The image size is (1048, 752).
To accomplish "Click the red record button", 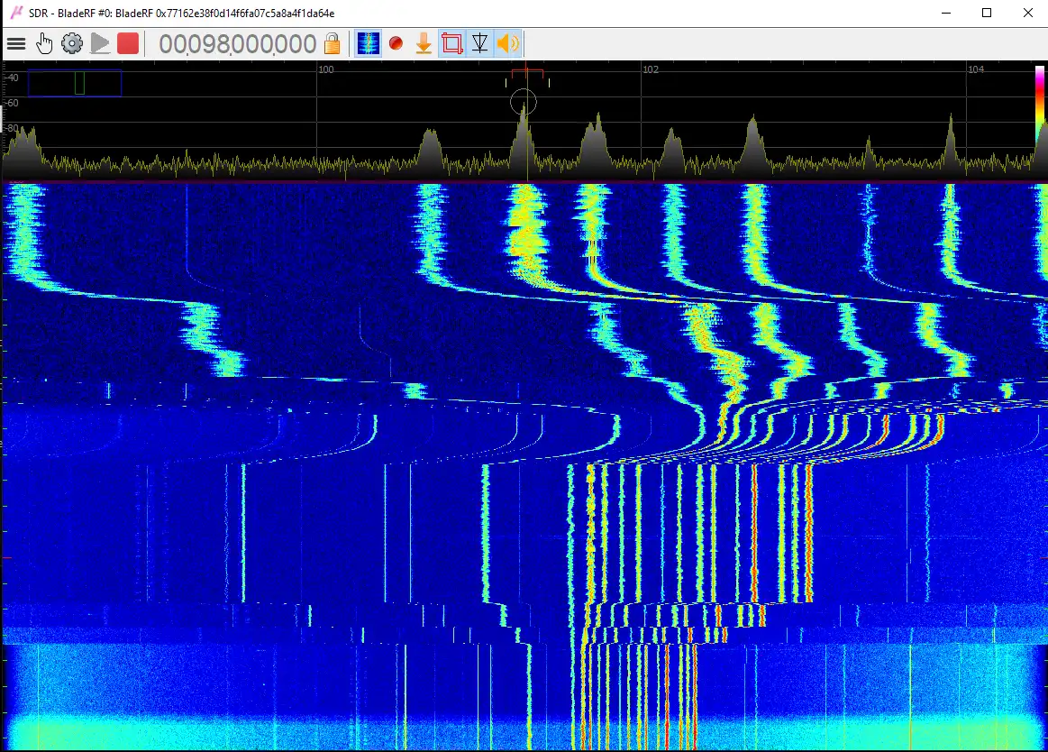I will pos(396,44).
